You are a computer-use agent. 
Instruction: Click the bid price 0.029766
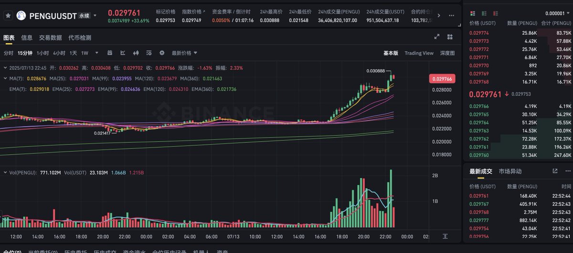pyautogui.click(x=479, y=106)
